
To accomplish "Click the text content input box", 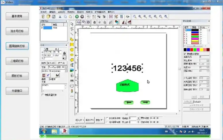I will click(53, 87).
